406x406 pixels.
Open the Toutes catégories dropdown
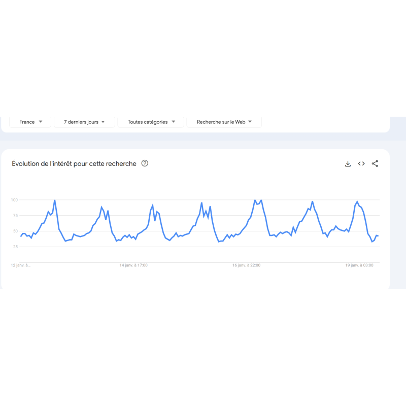coord(151,122)
